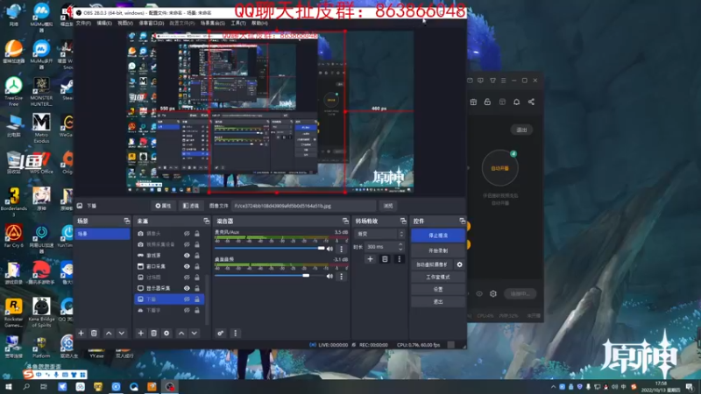
Task: Open the Windows Start menu
Action: point(9,387)
